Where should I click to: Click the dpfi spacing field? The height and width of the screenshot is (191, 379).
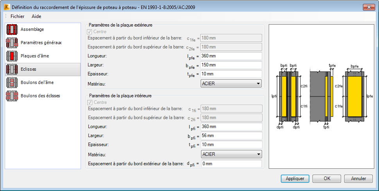(232, 164)
